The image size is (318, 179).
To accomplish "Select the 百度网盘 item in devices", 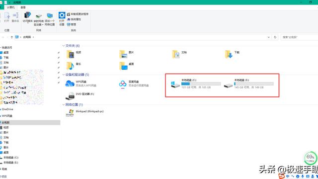I will coord(134,84).
